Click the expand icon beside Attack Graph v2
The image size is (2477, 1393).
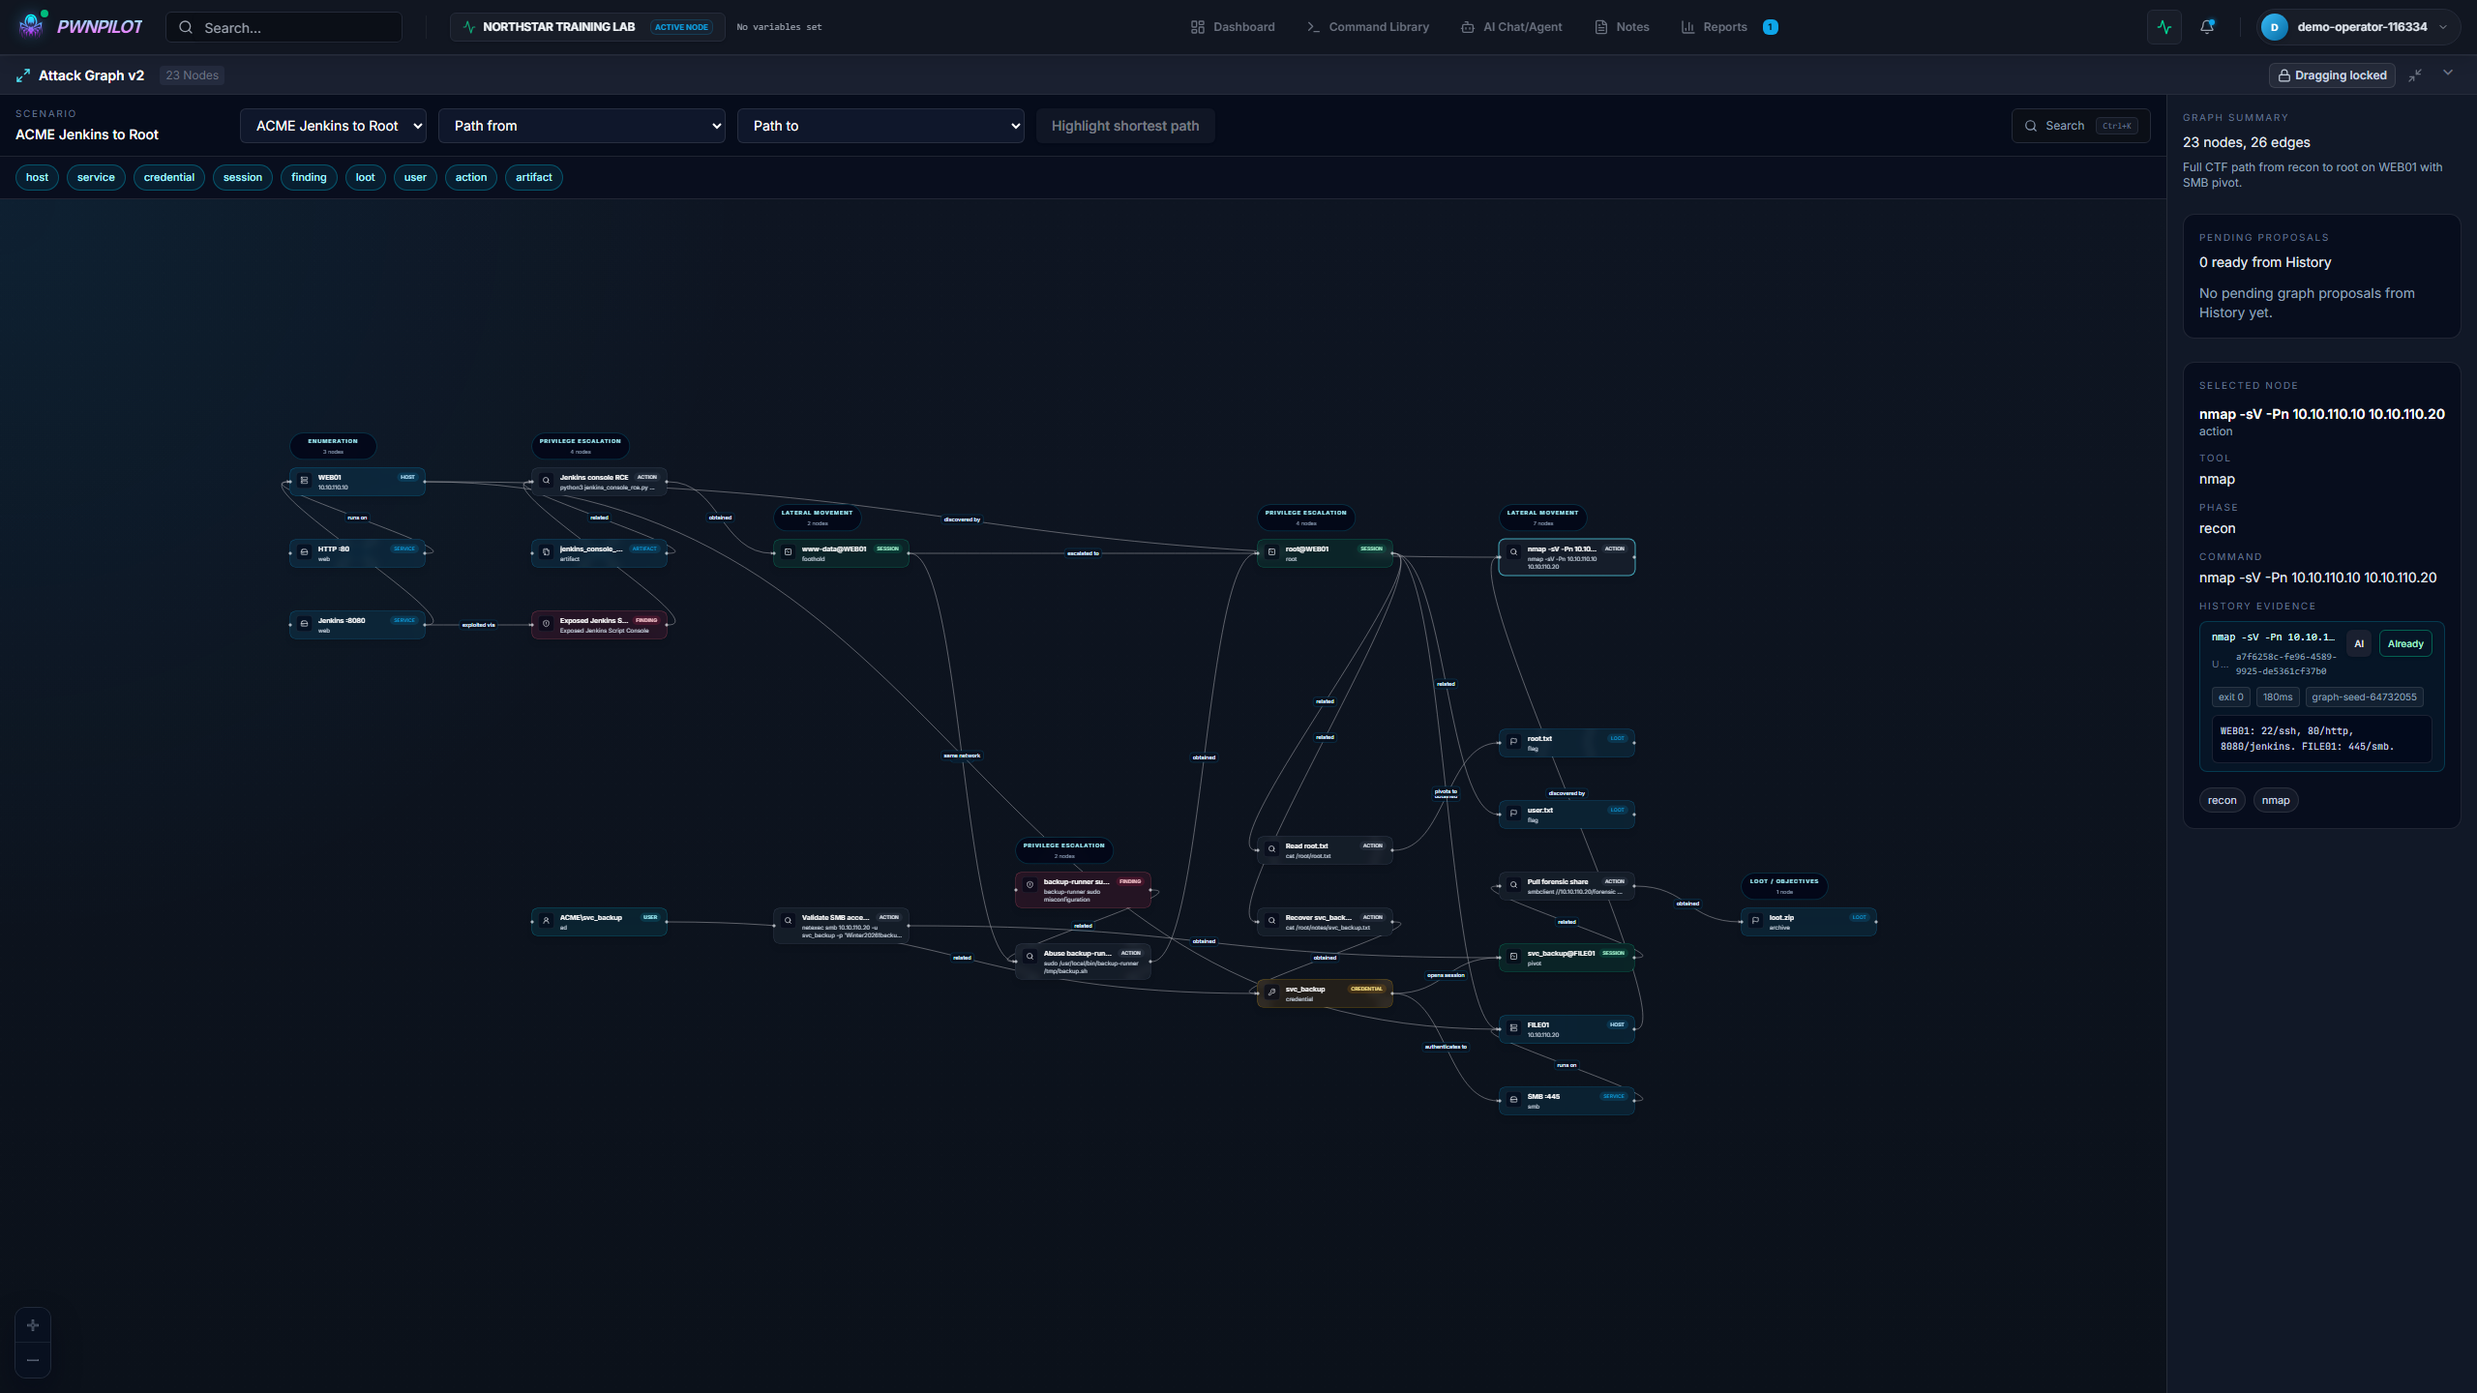23,75
